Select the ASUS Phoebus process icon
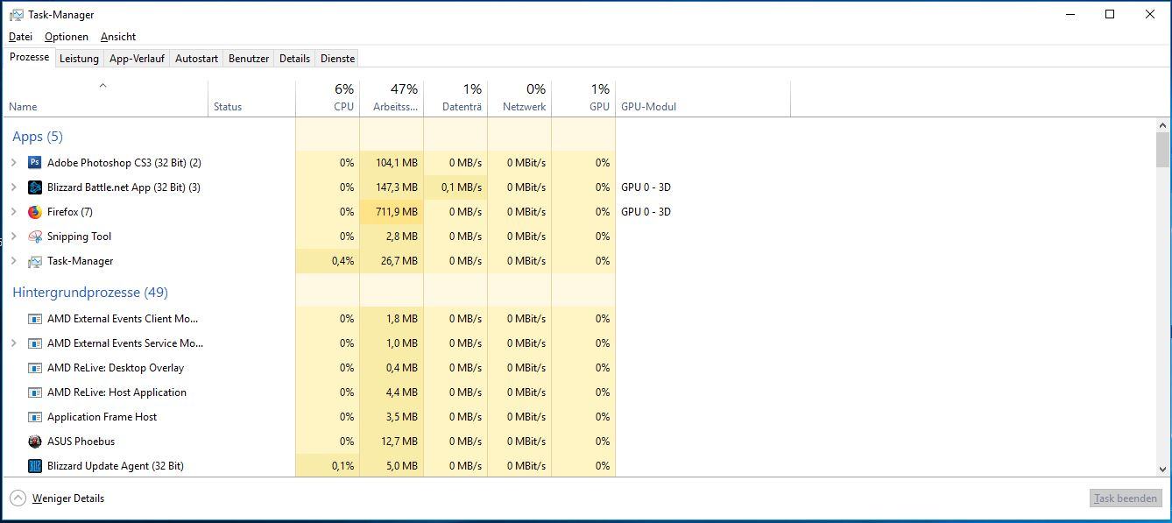The height and width of the screenshot is (523, 1172). pyautogui.click(x=35, y=442)
